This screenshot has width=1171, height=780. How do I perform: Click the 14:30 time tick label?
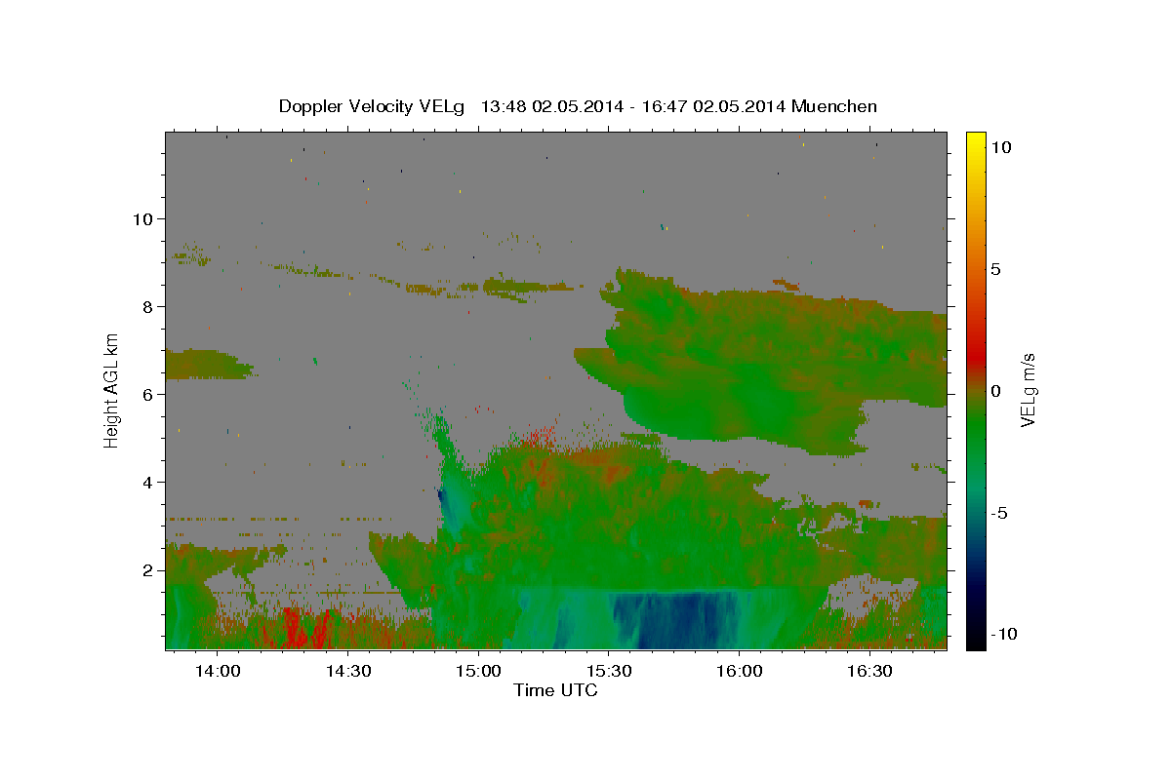point(348,672)
